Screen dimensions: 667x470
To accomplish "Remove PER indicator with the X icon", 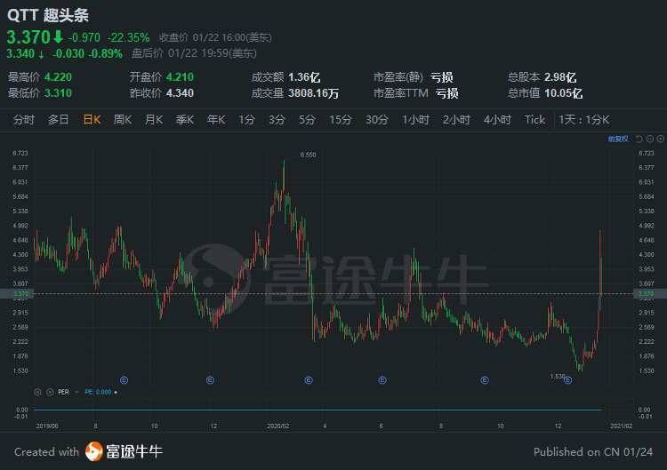I will coord(50,392).
